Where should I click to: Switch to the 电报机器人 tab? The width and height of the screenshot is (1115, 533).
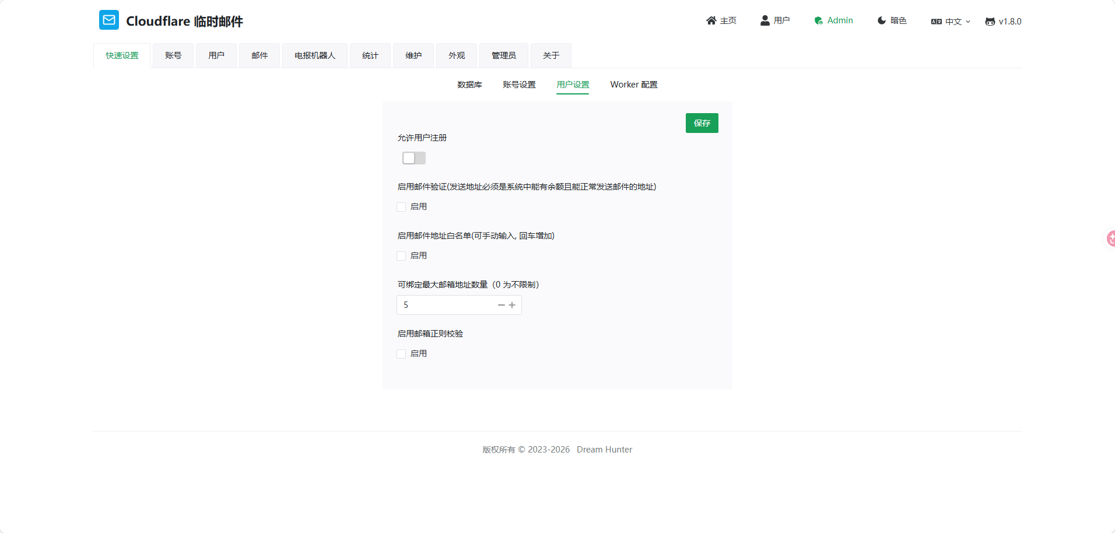(315, 55)
